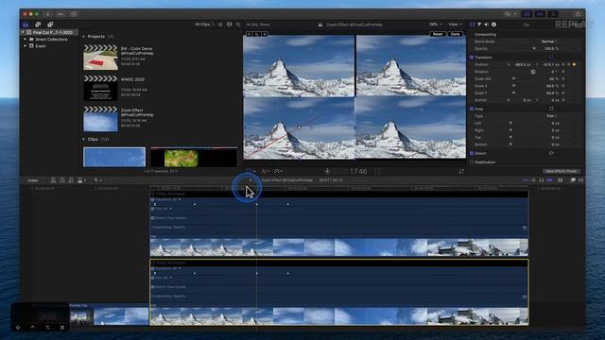Toggle Distort checkbox in upper clip animation
605x340 pixels.
(x=153, y=218)
